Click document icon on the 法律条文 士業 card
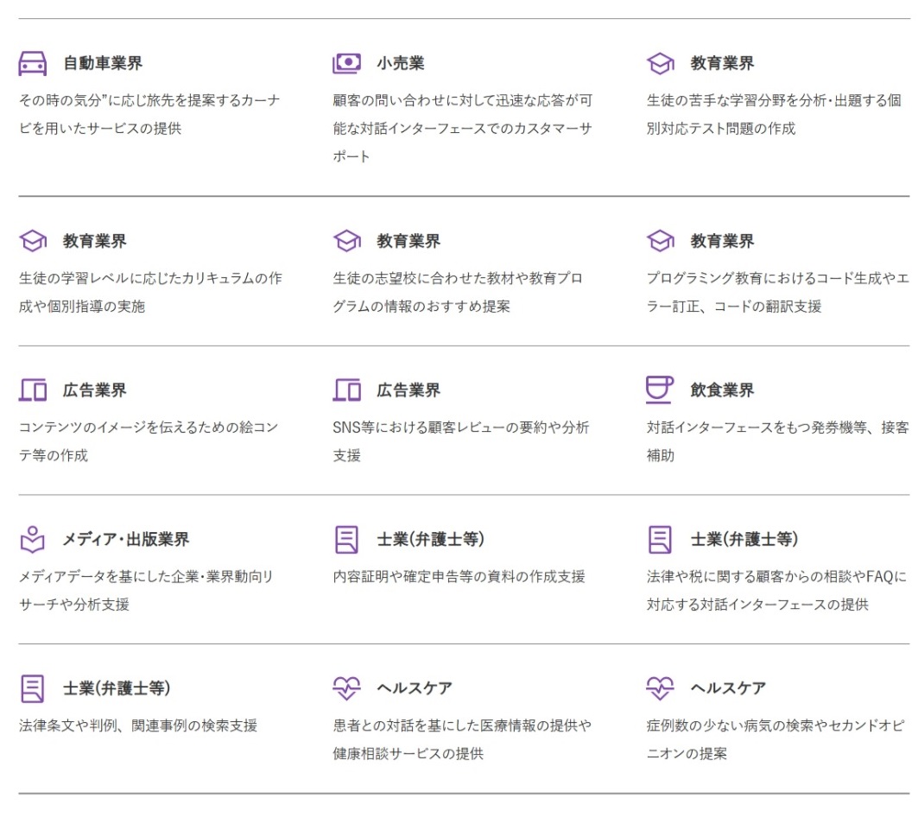The width and height of the screenshot is (918, 817). [33, 688]
